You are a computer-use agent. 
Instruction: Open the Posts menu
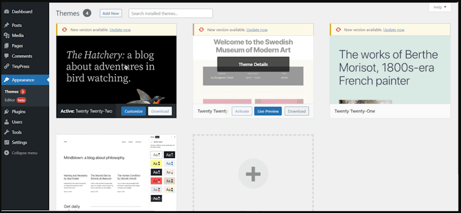pos(25,25)
